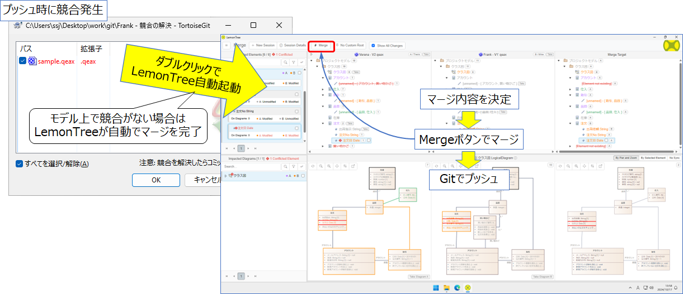683x294 pixels.
Task: Click the search icon in Impacted Elements panel
Action: tap(285, 62)
